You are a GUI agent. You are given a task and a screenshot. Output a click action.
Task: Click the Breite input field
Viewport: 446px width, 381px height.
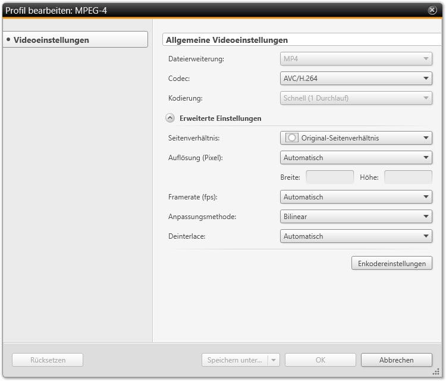[329, 177]
